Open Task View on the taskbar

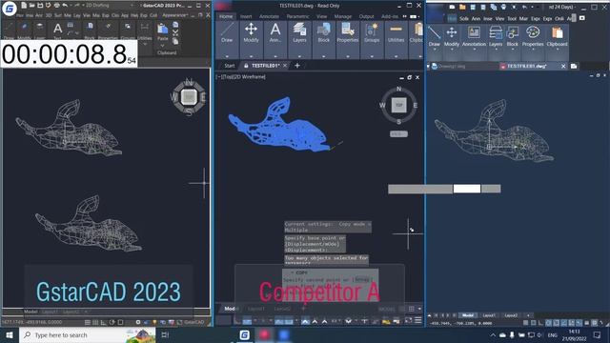[x=165, y=334]
